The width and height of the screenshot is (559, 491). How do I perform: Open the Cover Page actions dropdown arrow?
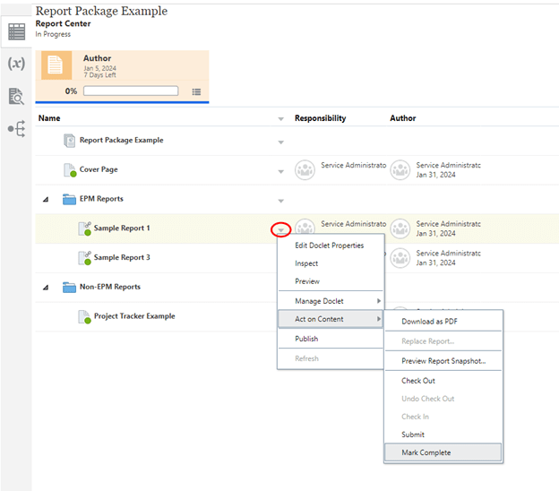pos(280,171)
